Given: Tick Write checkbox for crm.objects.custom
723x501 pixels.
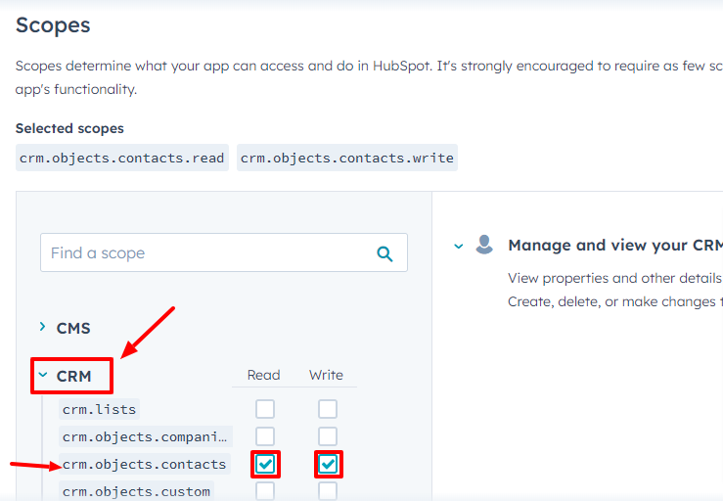Looking at the screenshot, I should pyautogui.click(x=328, y=491).
